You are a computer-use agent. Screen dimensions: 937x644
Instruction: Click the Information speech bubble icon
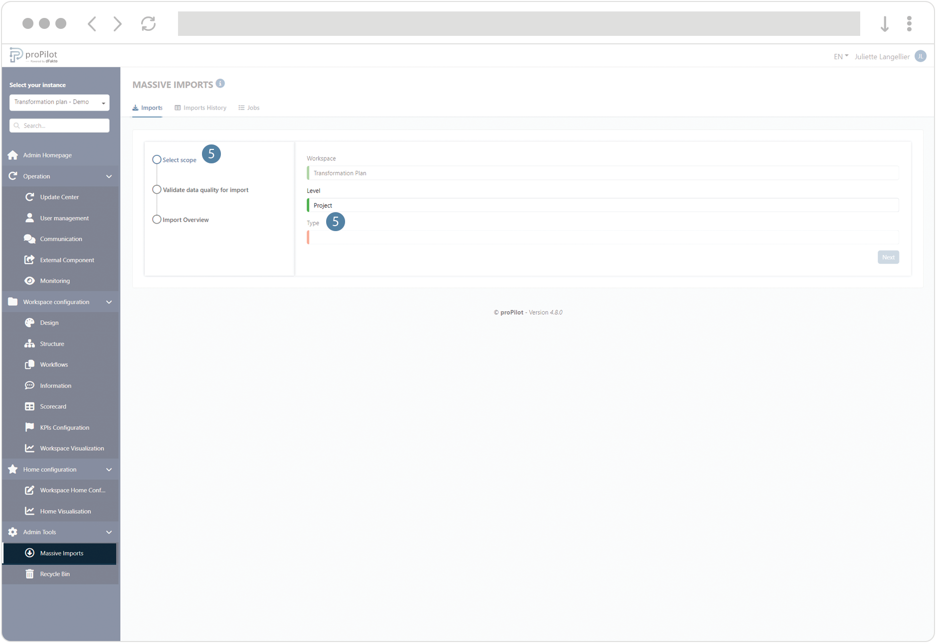point(30,386)
